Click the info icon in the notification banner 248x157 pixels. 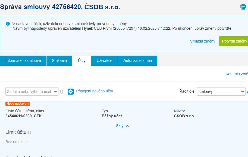8,24
